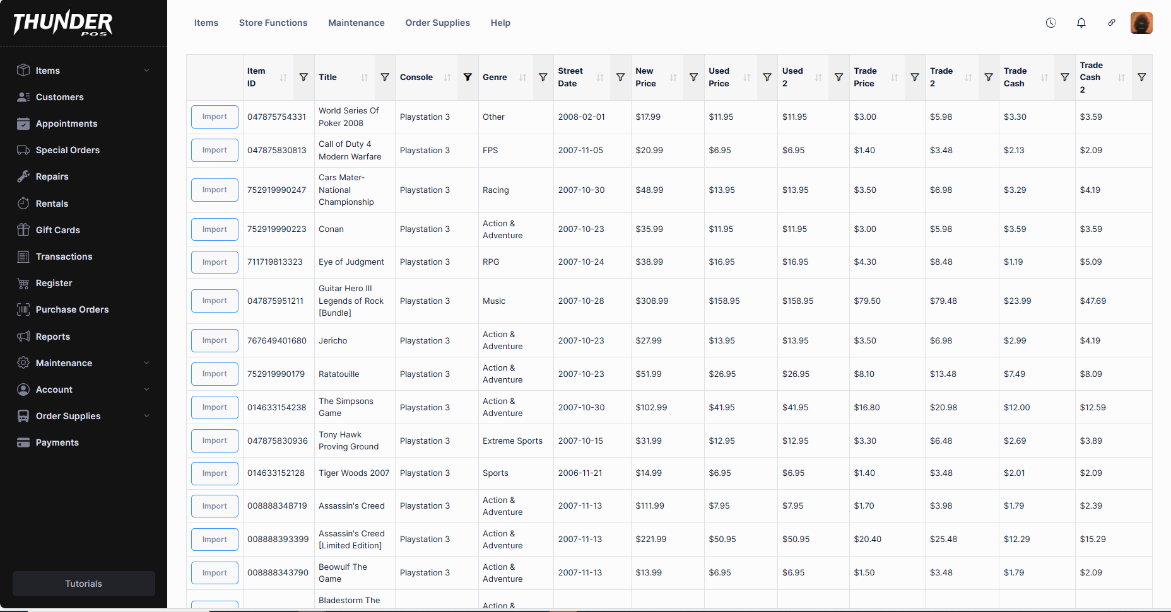1171x612 pixels.
Task: Expand Order Supplies in sidebar
Action: pyautogui.click(x=146, y=416)
